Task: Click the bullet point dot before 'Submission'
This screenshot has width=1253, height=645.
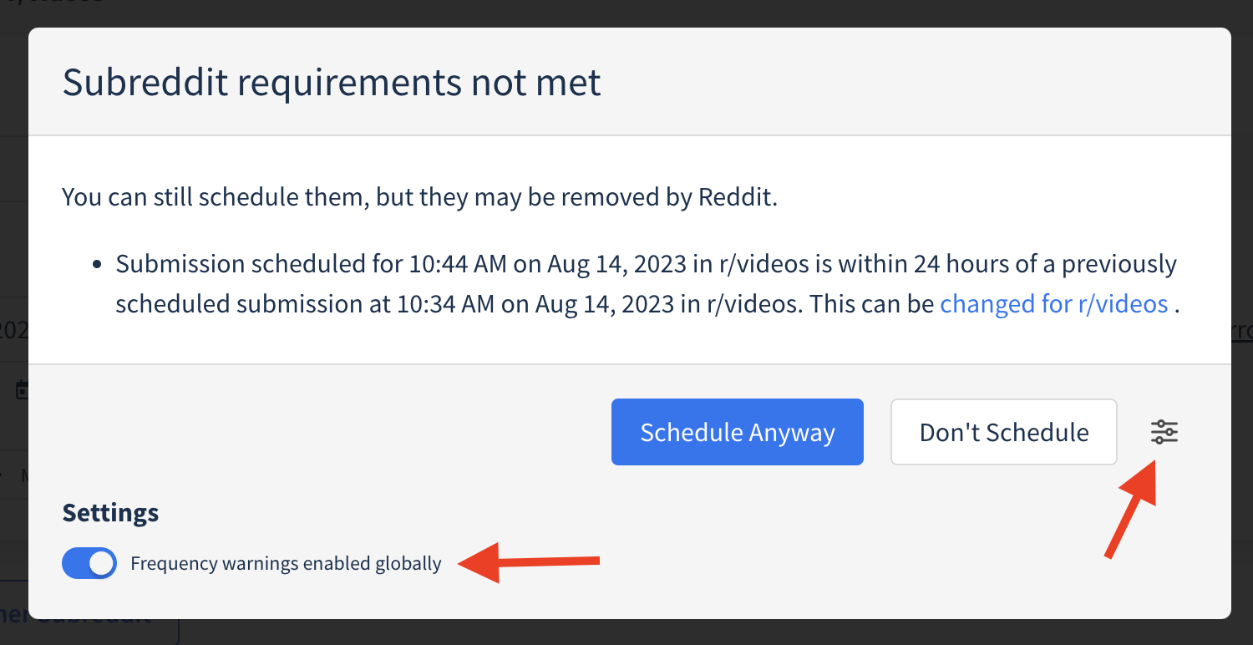Action: pyautogui.click(x=97, y=265)
